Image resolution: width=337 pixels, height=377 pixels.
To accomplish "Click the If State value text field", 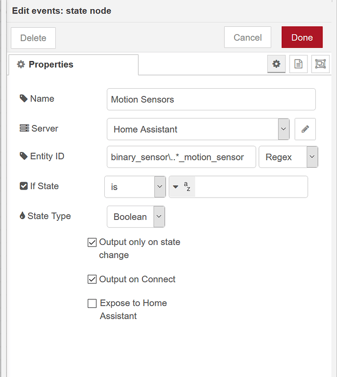I will [251, 187].
